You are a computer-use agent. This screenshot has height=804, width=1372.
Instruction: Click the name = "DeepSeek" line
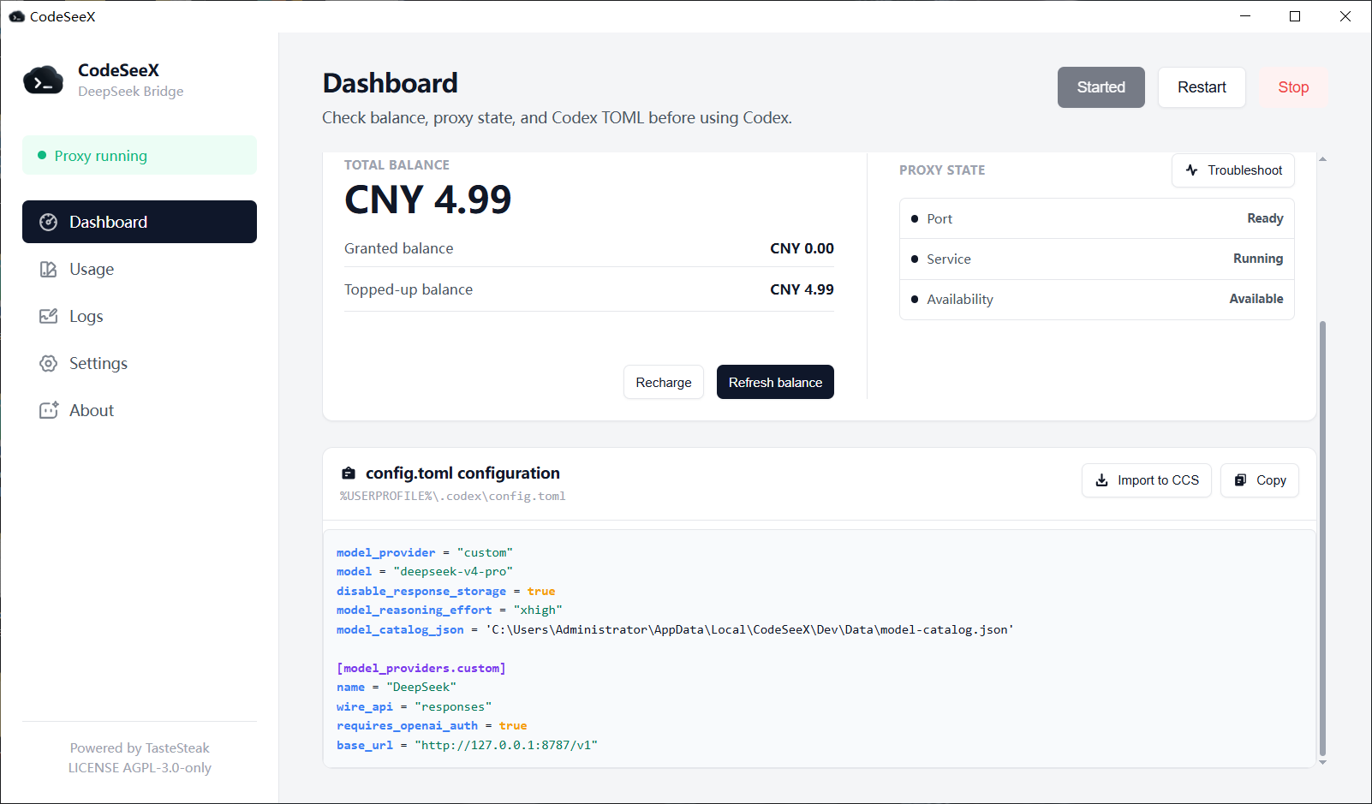click(397, 687)
